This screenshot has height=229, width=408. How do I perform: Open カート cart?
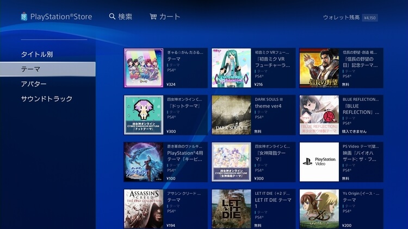click(170, 17)
